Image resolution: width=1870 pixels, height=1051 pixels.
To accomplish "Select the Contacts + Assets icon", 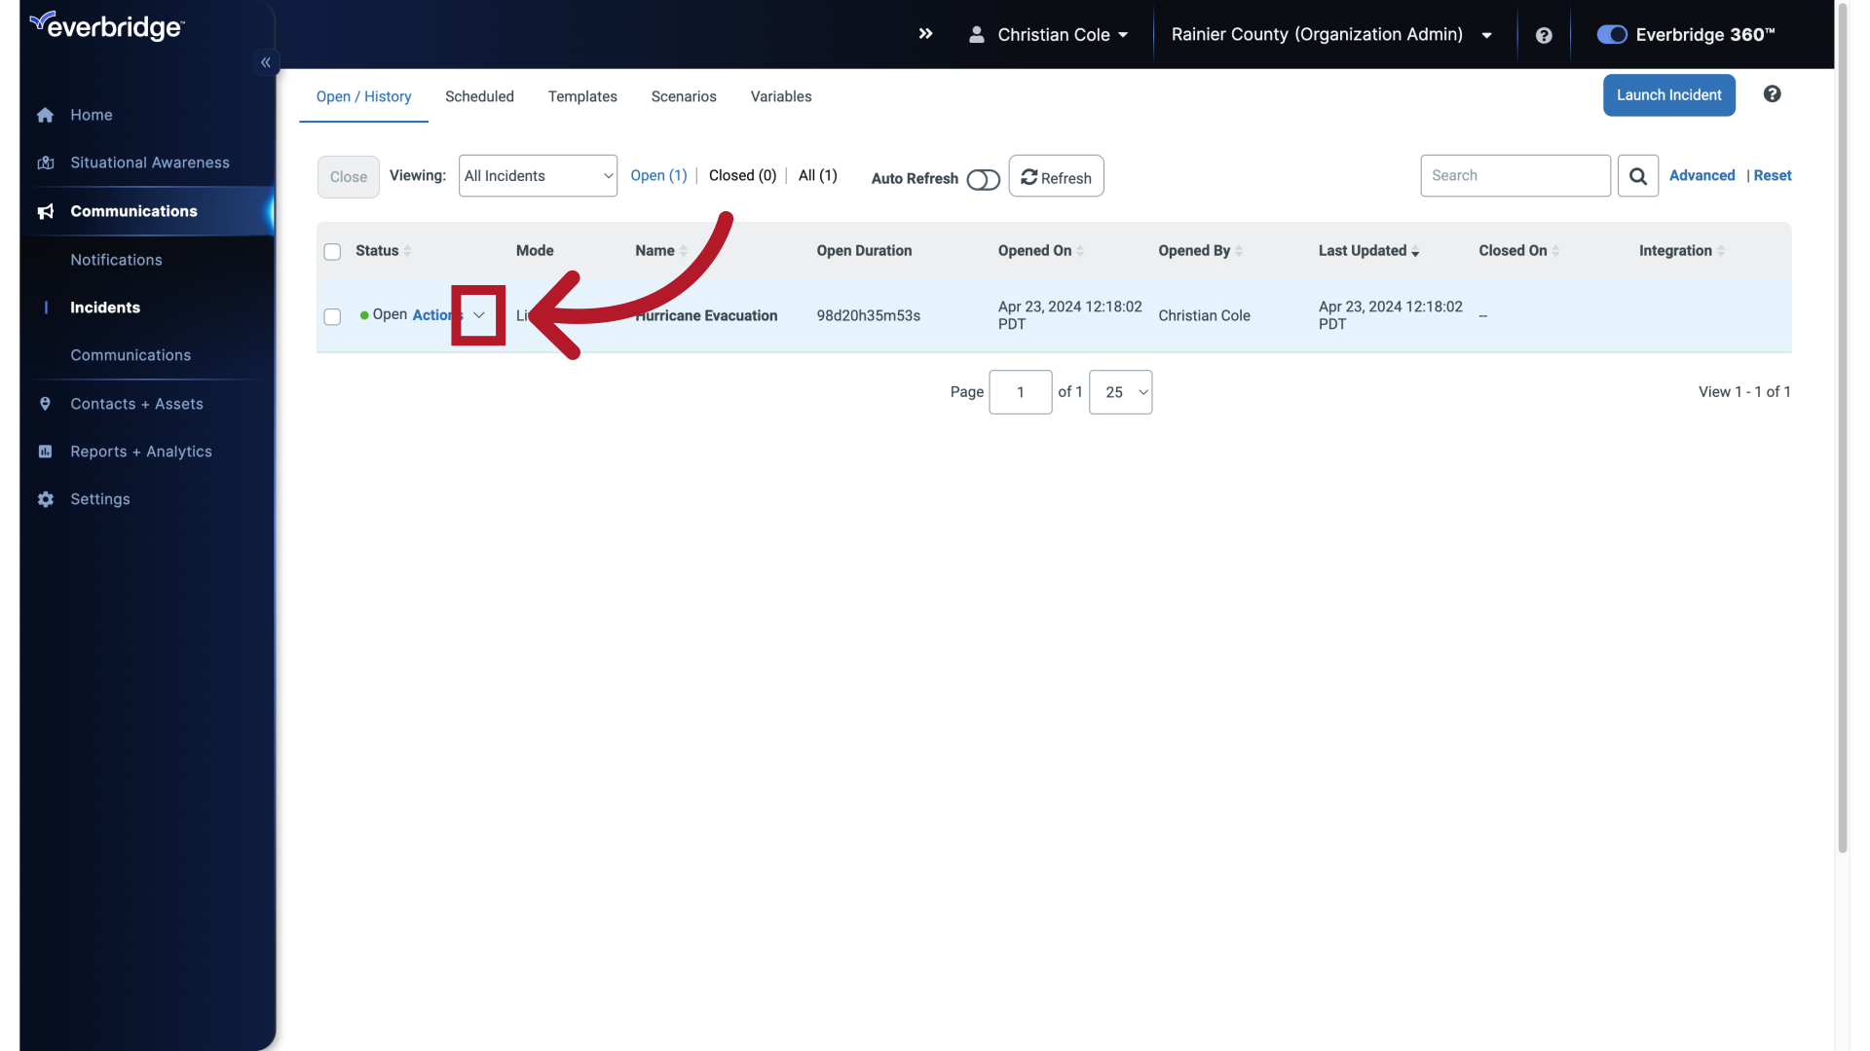I will click(45, 404).
